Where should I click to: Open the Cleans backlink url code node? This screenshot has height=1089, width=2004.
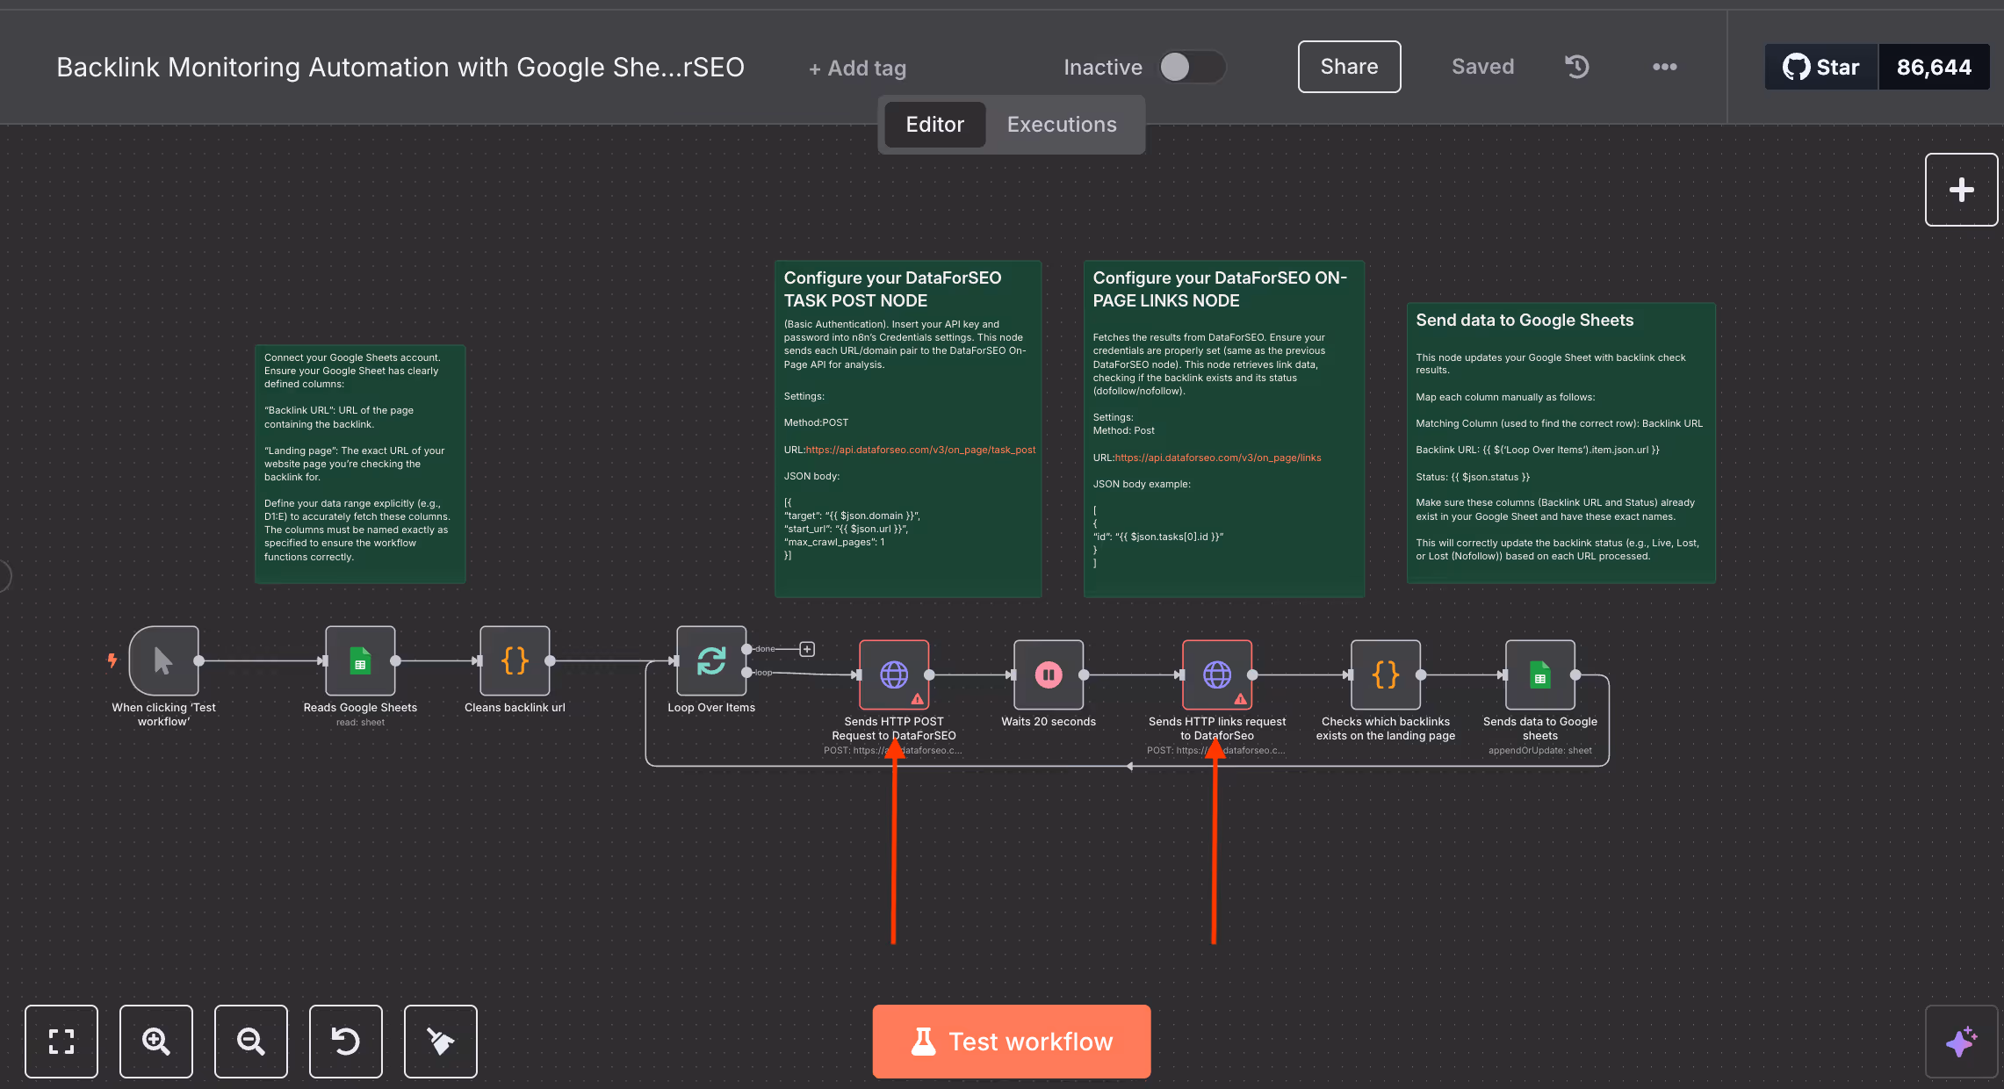[x=515, y=660]
